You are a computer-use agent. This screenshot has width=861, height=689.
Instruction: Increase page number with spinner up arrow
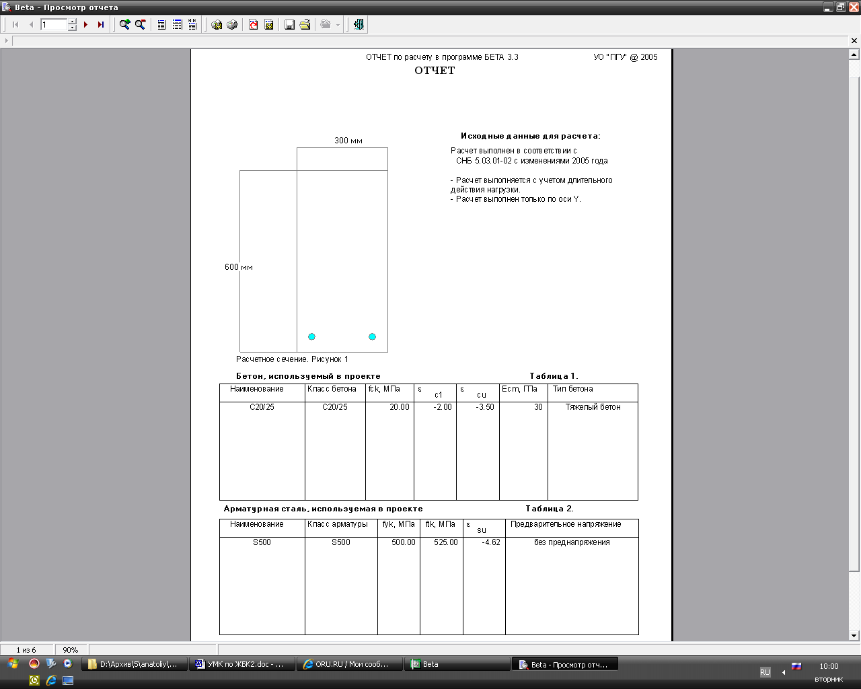[x=73, y=22]
